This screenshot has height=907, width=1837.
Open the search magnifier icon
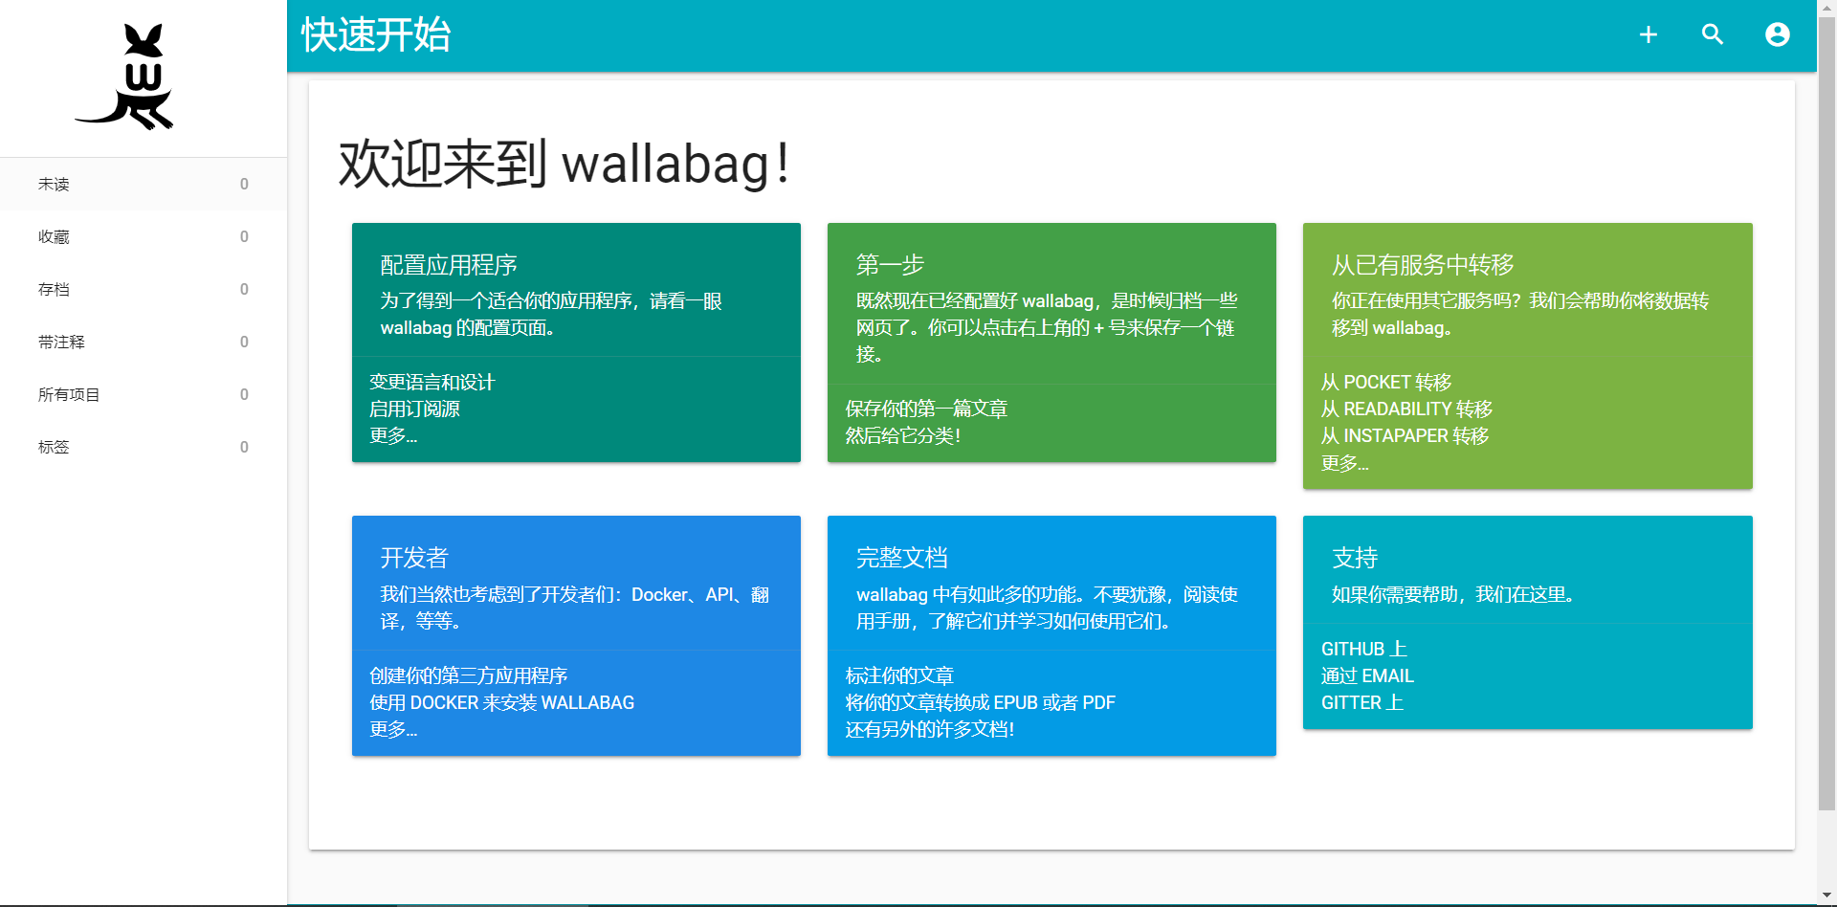click(x=1713, y=35)
